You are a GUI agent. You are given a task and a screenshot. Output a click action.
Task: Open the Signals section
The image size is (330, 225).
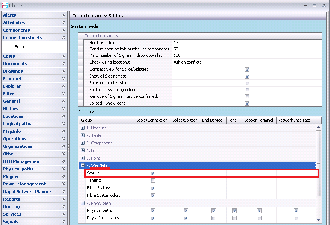tap(34, 222)
